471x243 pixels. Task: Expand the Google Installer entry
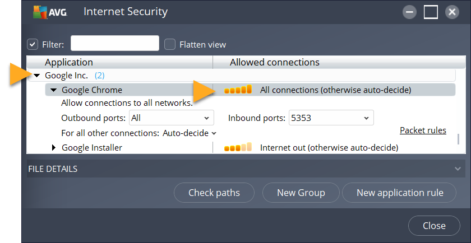click(54, 148)
